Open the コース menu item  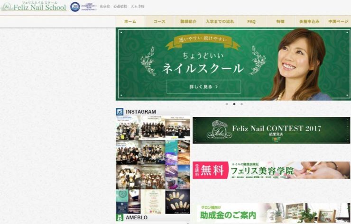pos(159,22)
